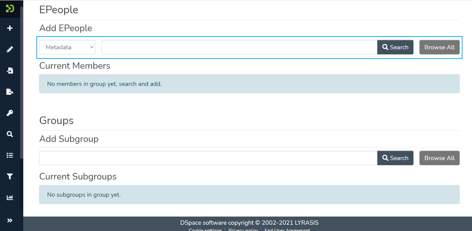Screen dimensions: 472x231
Task: Click the DSpace logo in sidebar
Action: 10,9
